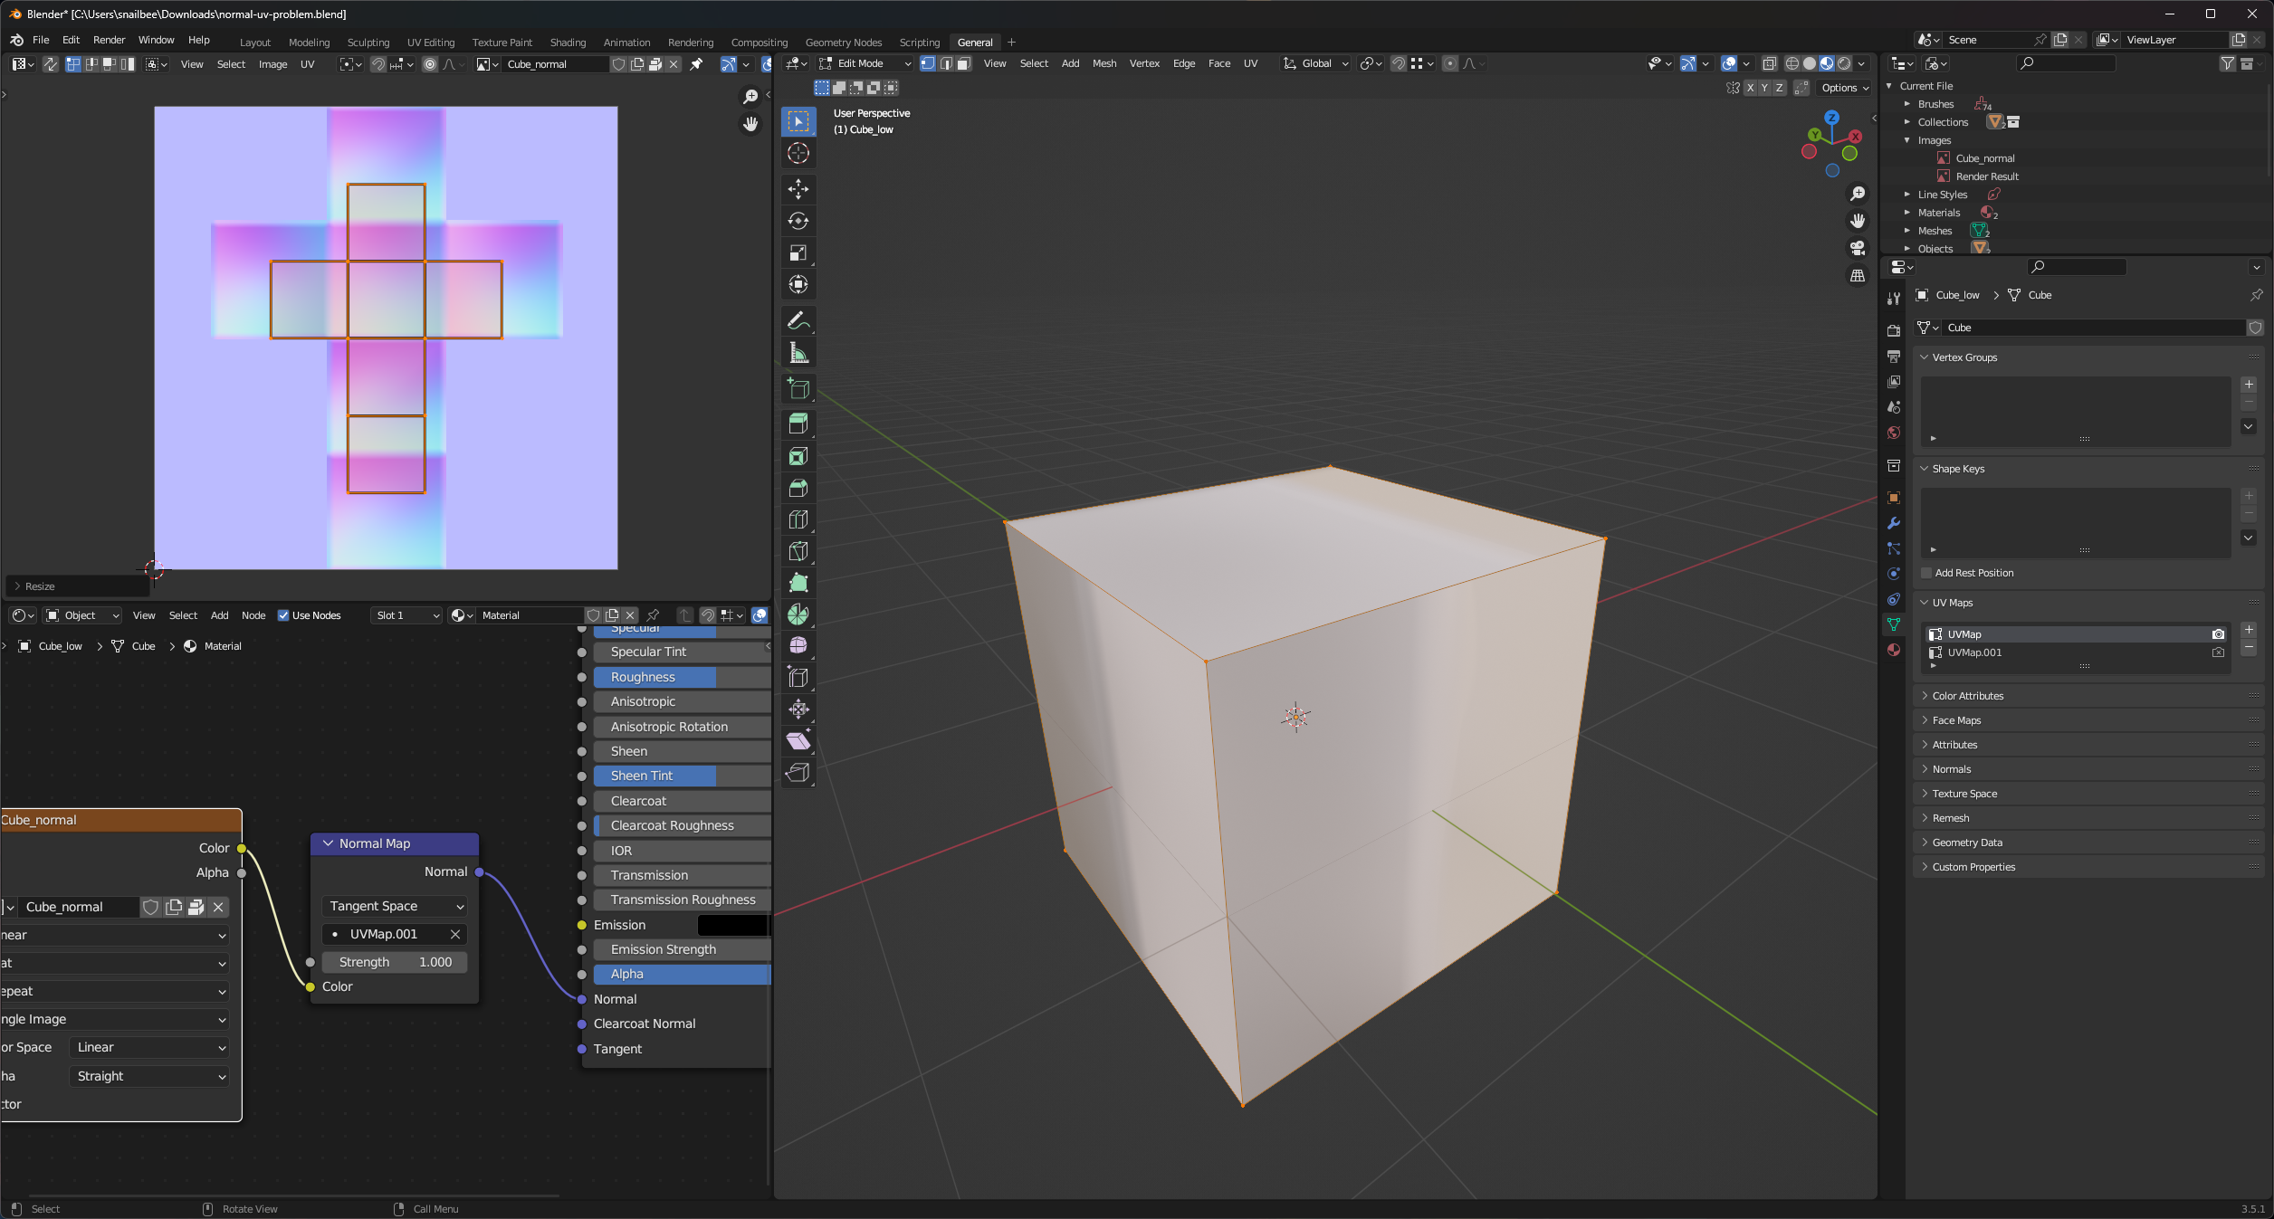Activate the Cursor tool in viewport toolbar

click(x=798, y=153)
